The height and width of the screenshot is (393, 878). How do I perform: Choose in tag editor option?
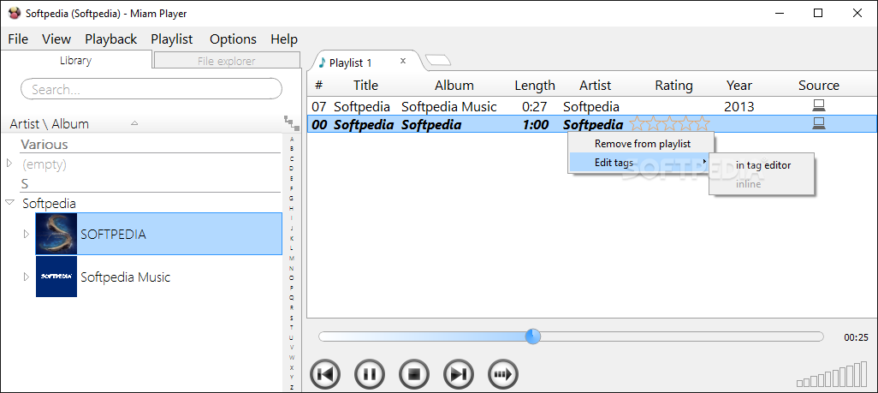click(x=763, y=165)
